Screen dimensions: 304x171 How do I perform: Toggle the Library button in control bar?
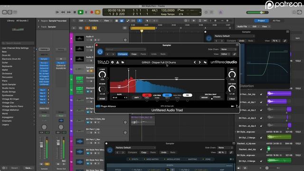[4, 12]
